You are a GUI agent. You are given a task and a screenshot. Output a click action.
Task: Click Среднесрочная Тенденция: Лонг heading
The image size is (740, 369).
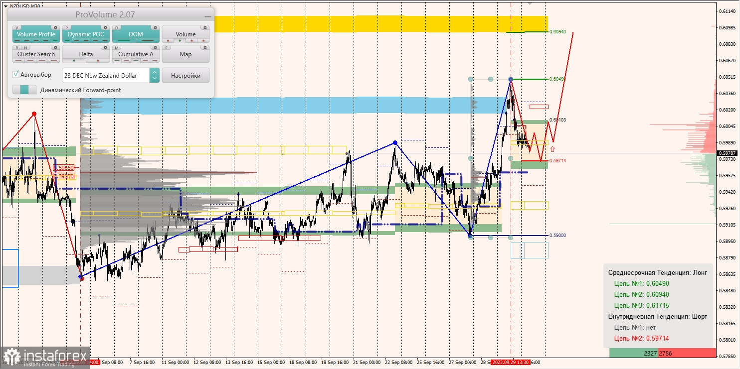click(658, 272)
